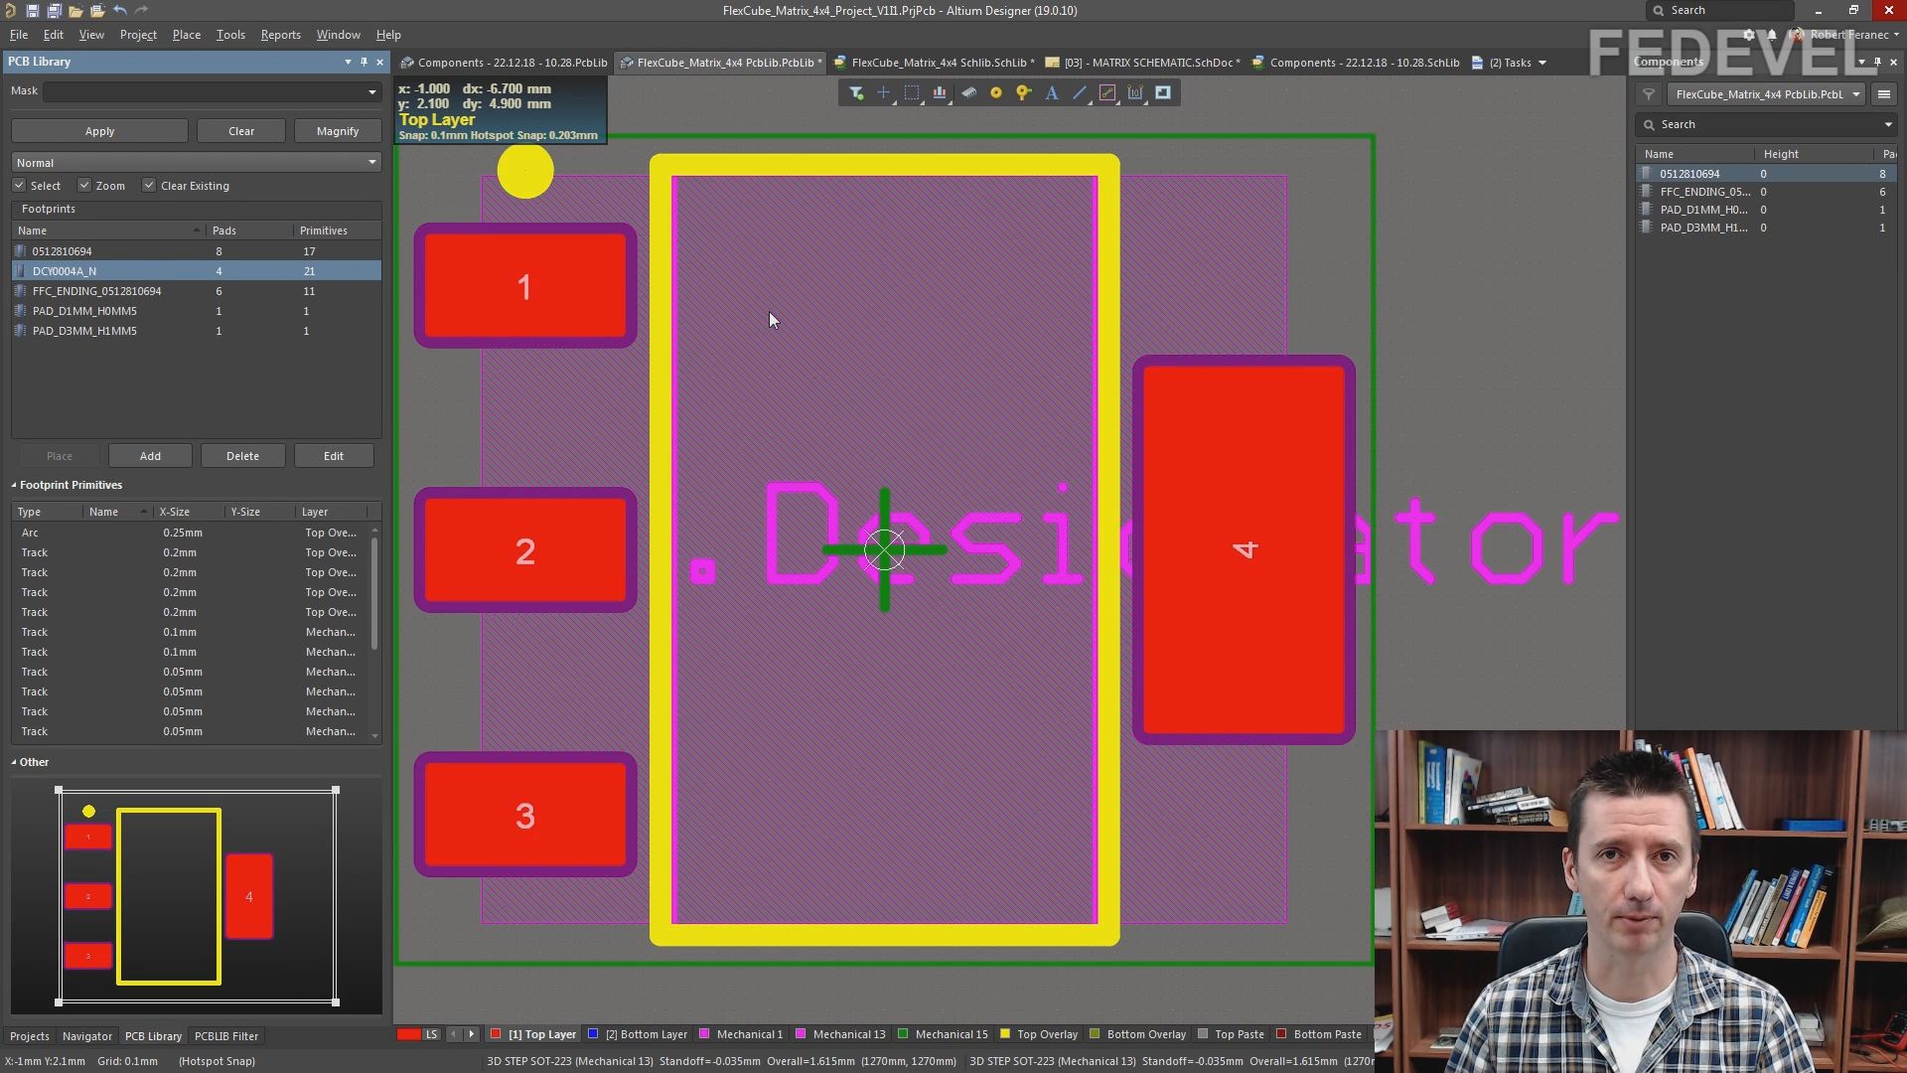Select the Place Via tool
The image size is (1907, 1073).
(1023, 93)
